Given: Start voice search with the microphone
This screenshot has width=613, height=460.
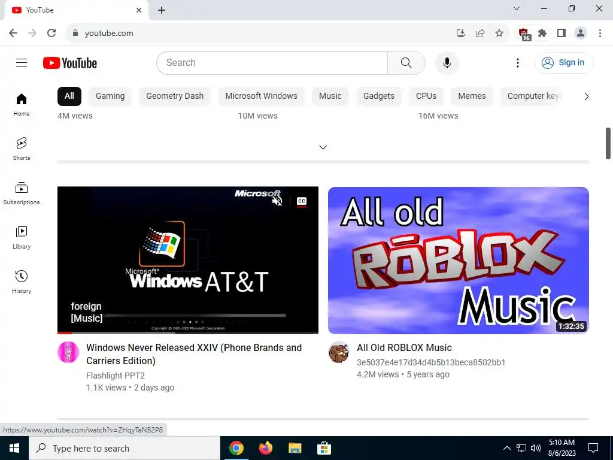Looking at the screenshot, I should [447, 62].
